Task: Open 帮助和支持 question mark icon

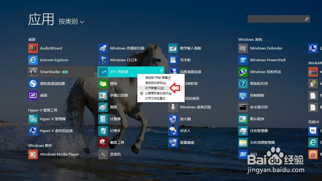Action: (243, 84)
